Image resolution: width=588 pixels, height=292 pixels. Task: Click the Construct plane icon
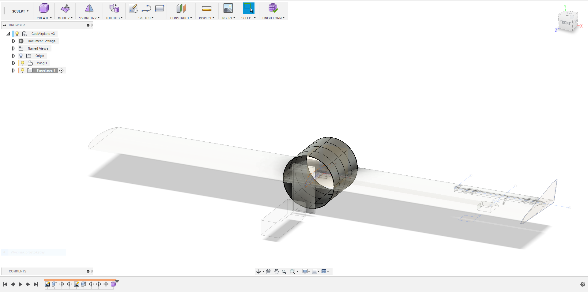(x=181, y=8)
